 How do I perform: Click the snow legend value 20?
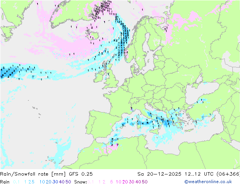[x=125, y=182]
